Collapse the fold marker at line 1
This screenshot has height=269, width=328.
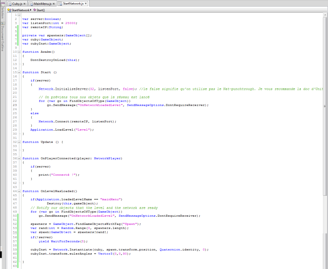tap(19, 15)
